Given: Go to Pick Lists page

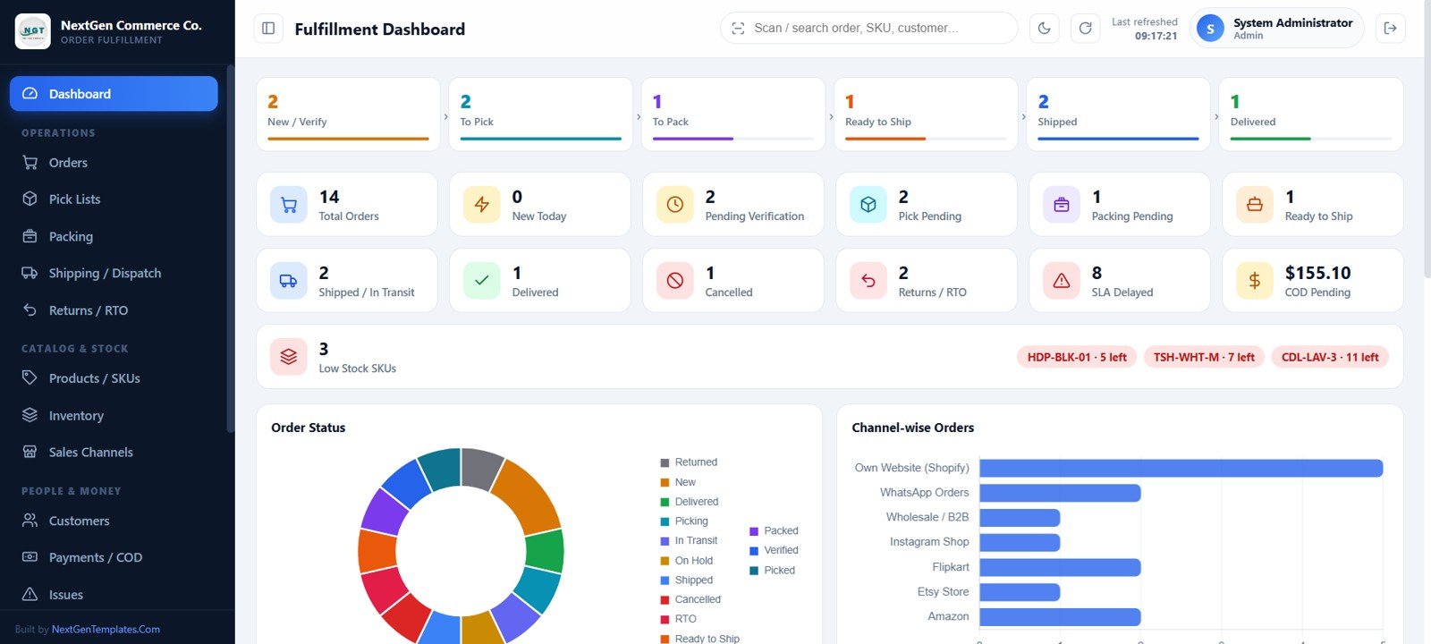Looking at the screenshot, I should coord(114,199).
